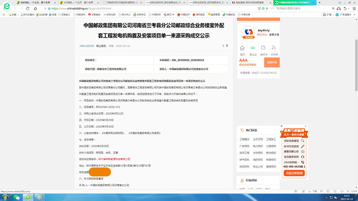Click the vertical page scrollbar thumb

coord(356,65)
